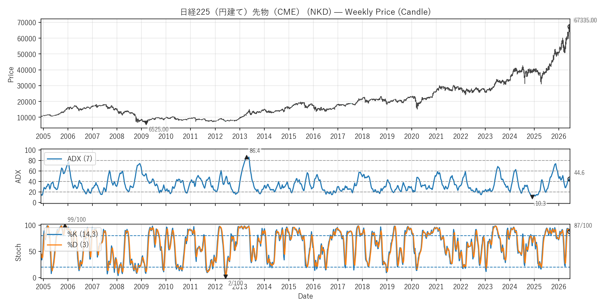Click the ADX y-axis label
The image size is (605, 307).
click(x=18, y=176)
